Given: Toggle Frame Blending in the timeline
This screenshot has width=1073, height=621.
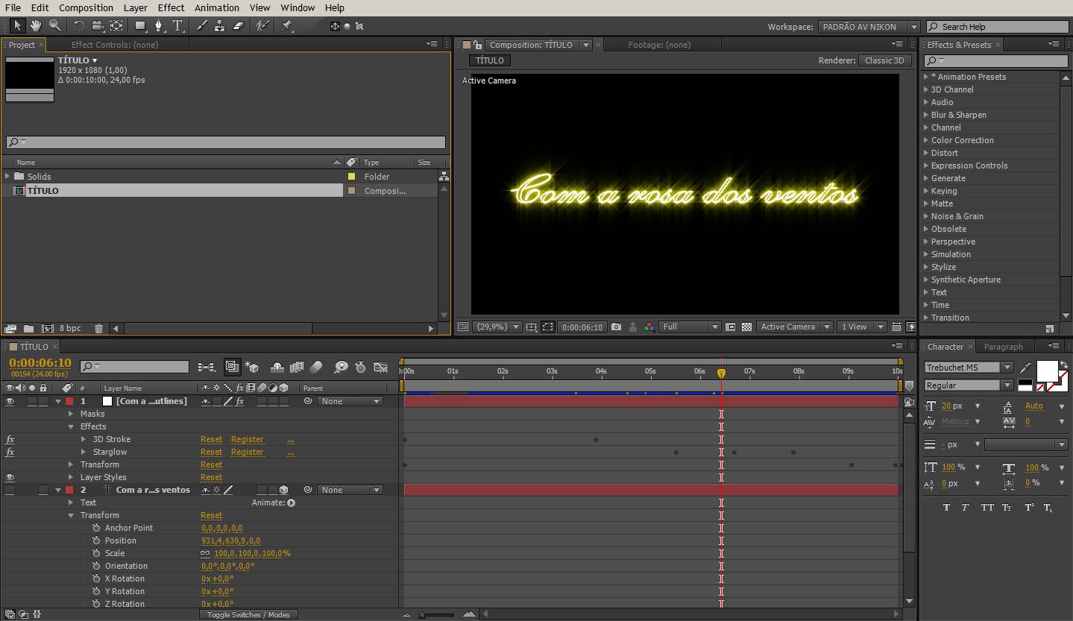Looking at the screenshot, I should [x=297, y=367].
